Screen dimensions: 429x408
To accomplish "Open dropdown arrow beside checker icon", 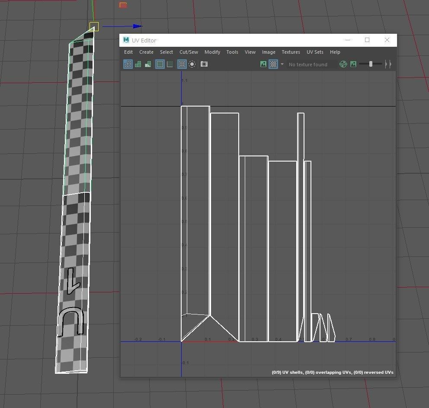I will (282, 64).
